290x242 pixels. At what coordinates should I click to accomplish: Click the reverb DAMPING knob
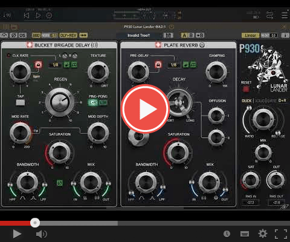point(216,72)
